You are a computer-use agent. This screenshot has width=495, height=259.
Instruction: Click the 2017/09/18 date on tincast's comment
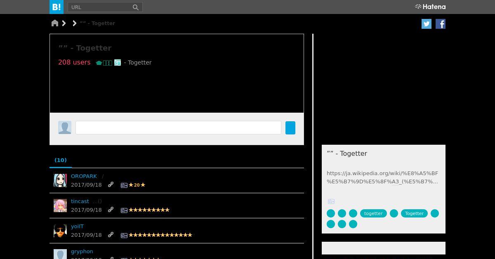[x=86, y=210]
